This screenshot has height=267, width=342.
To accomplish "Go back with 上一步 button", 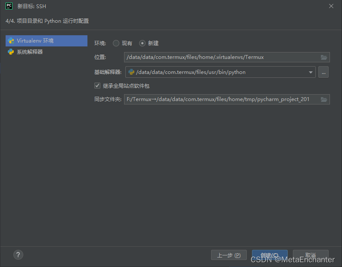I will (229, 255).
